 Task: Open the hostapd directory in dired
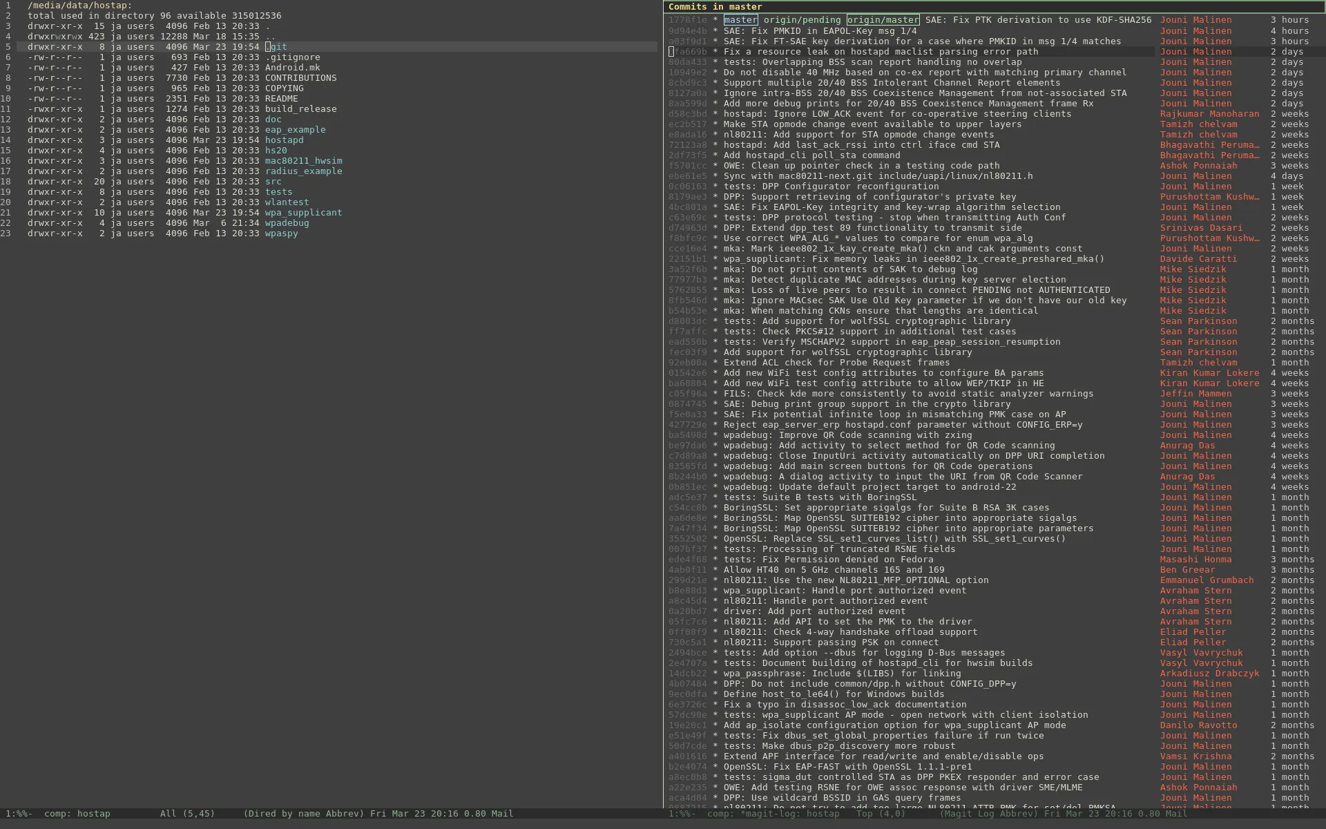(x=284, y=140)
